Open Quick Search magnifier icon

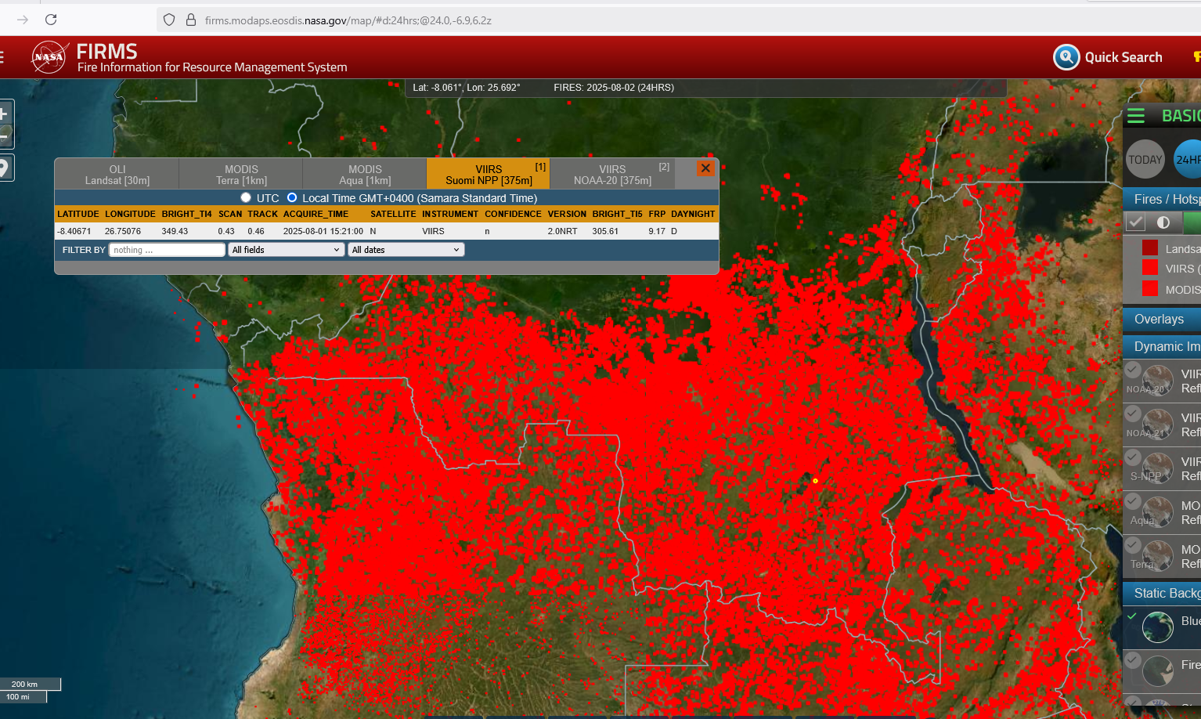(x=1066, y=57)
